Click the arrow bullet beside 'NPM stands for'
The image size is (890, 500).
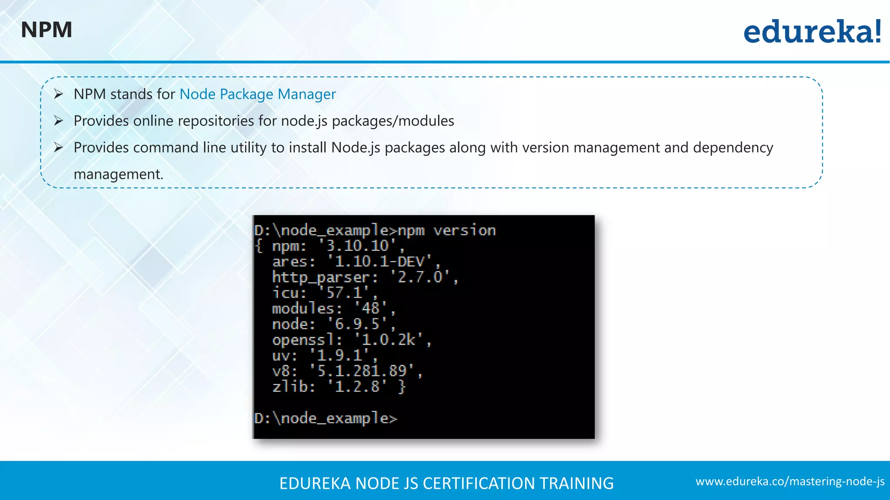click(x=59, y=94)
